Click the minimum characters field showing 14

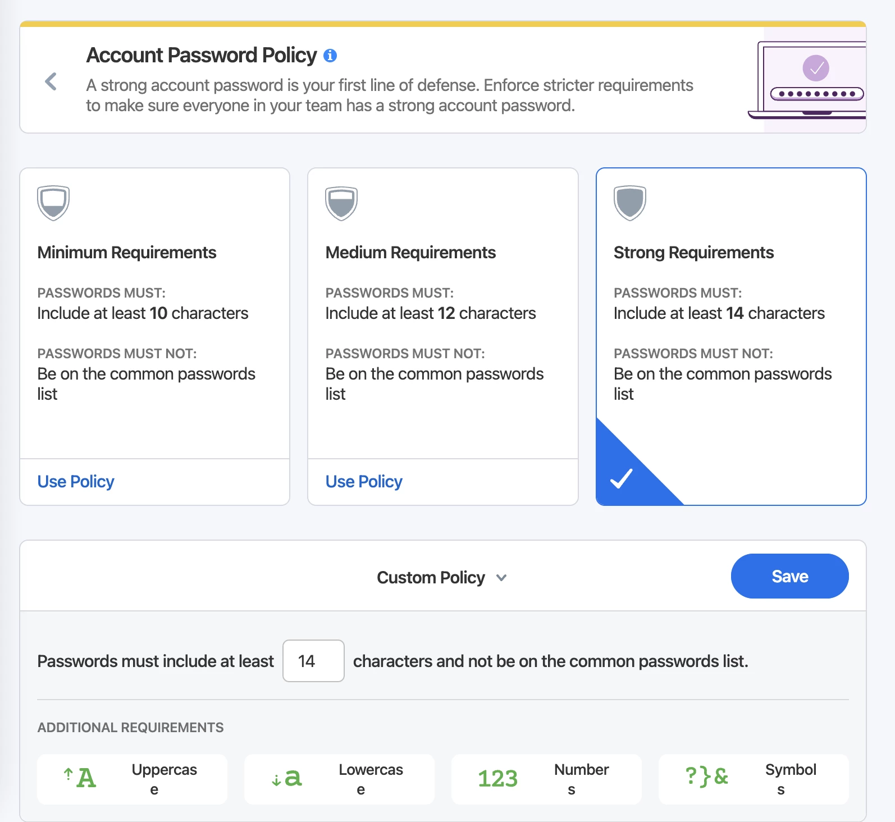point(313,661)
